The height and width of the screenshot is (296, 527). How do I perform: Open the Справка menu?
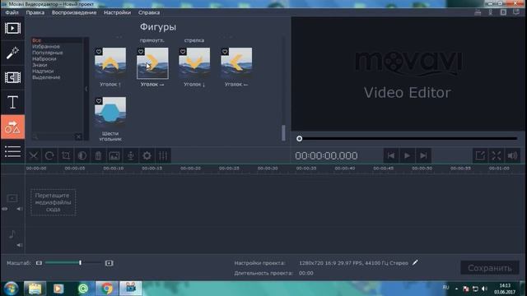click(x=149, y=12)
